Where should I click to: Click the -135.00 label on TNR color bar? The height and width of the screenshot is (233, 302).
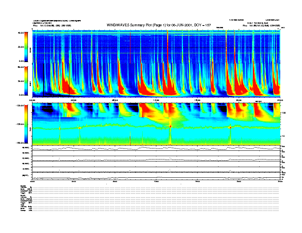click(20, 124)
